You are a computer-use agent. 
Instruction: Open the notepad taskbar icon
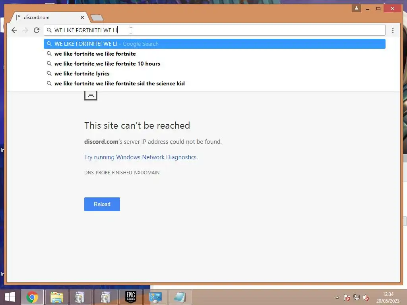point(180,297)
